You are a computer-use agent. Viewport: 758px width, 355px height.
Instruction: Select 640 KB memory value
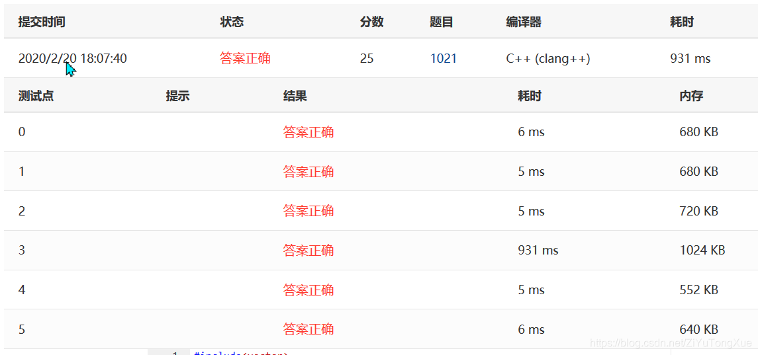point(698,329)
